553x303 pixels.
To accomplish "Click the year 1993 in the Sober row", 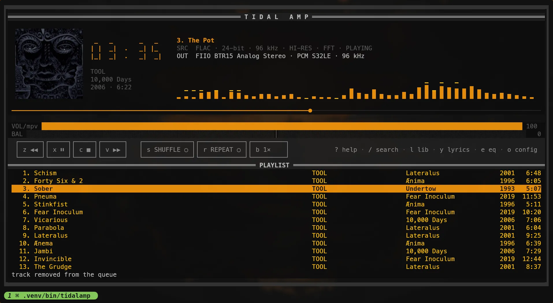I will tap(507, 189).
